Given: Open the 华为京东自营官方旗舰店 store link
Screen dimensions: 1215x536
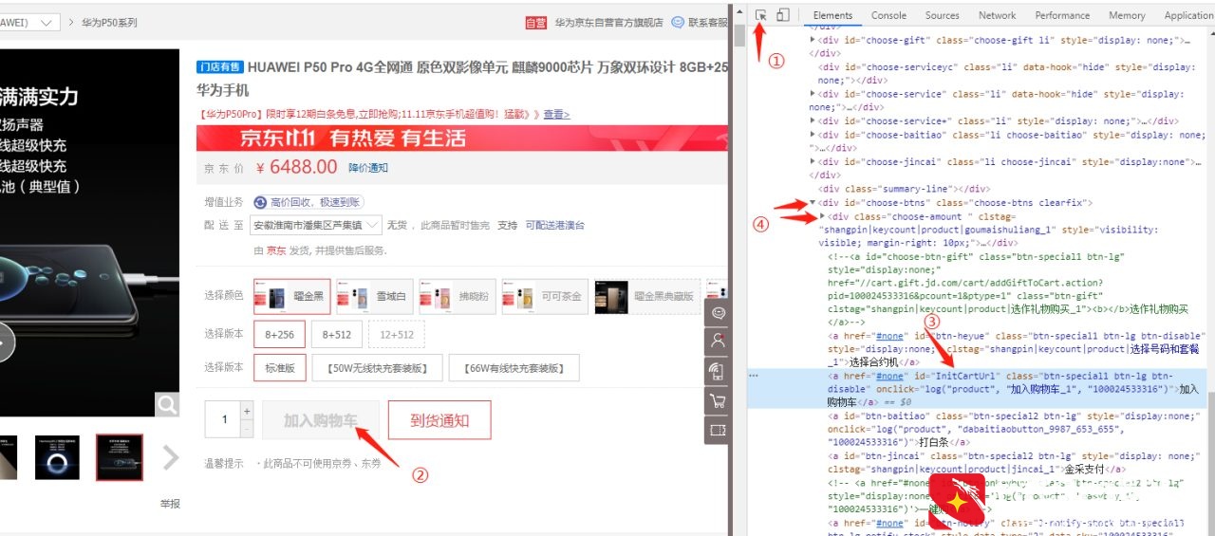Looking at the screenshot, I should 608,22.
